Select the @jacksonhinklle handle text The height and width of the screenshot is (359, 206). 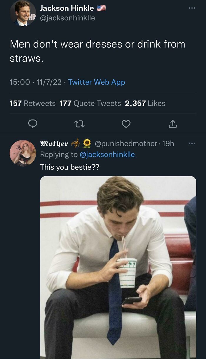coord(68,17)
